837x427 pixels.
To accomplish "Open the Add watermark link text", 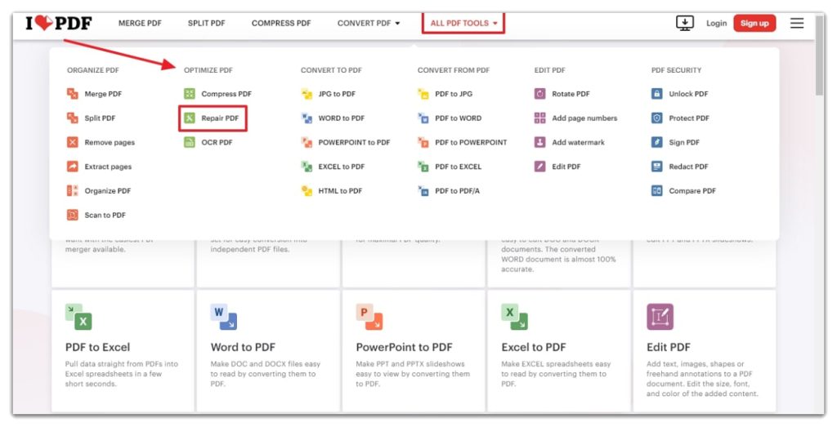I will (x=578, y=142).
